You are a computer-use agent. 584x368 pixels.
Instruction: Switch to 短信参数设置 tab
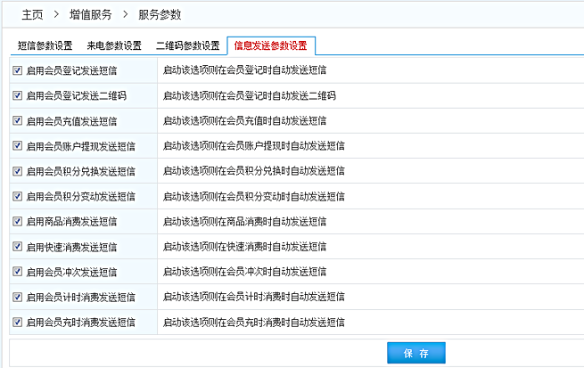click(x=45, y=45)
